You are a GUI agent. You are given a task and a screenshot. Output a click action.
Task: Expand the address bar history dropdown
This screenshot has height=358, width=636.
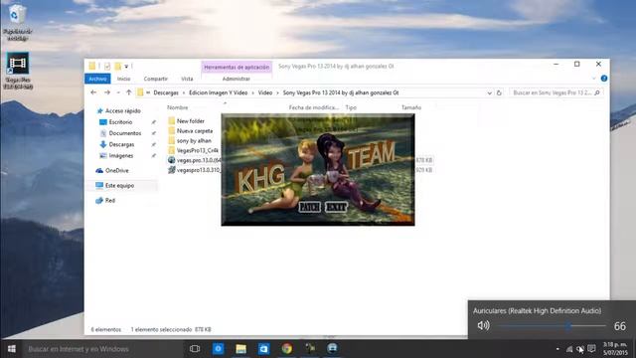click(x=489, y=92)
